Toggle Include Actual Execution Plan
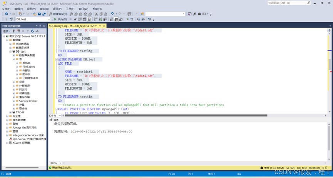The height and width of the screenshot is (178, 333). tap(95, 19)
